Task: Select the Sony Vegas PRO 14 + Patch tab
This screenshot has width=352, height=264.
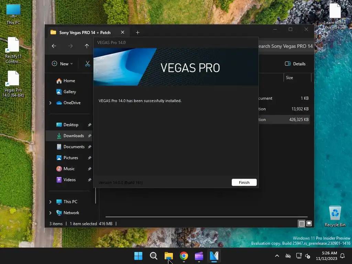Action: [85, 33]
